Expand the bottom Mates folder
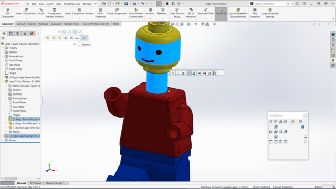Image resolution: width=336 pixels, height=189 pixels. [2, 140]
